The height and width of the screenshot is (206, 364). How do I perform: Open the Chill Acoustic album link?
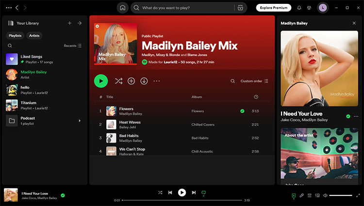point(202,151)
